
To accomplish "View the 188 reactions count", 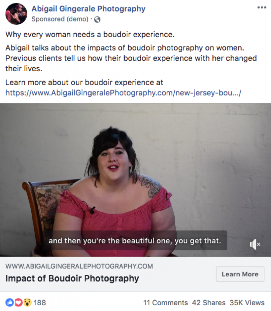I will [x=40, y=303].
